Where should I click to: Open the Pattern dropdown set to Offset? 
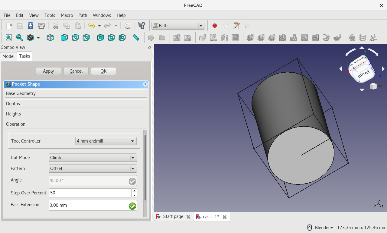coord(93,168)
